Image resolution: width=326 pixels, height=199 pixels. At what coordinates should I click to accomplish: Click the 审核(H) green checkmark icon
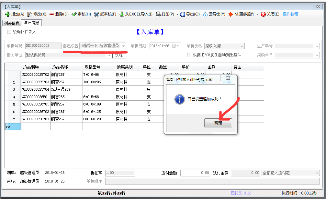[x=74, y=14]
